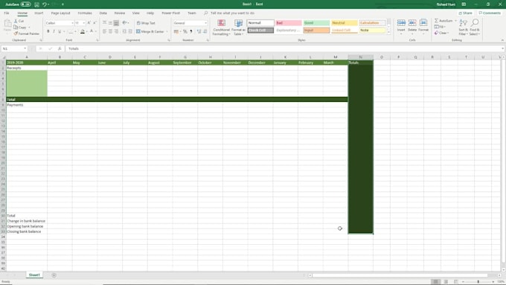The image size is (506, 285).
Task: Expand the cell styles gallery
Action: pos(389,32)
